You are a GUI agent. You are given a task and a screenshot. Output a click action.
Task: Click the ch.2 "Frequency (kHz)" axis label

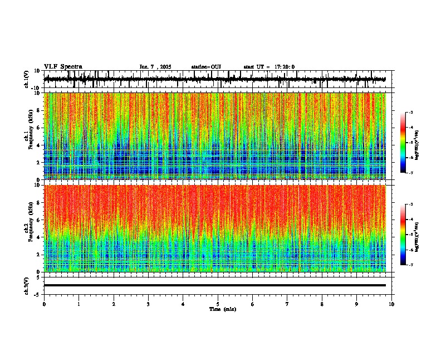coord(31,221)
